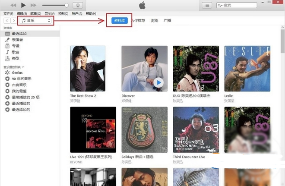Open the 帮助(H) menu
Viewport: 285px width, 186px height.
point(91,14)
